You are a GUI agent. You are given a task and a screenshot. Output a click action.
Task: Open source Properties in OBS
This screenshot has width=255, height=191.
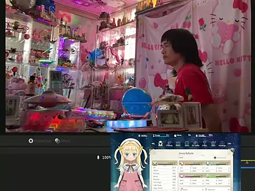[39, 141]
